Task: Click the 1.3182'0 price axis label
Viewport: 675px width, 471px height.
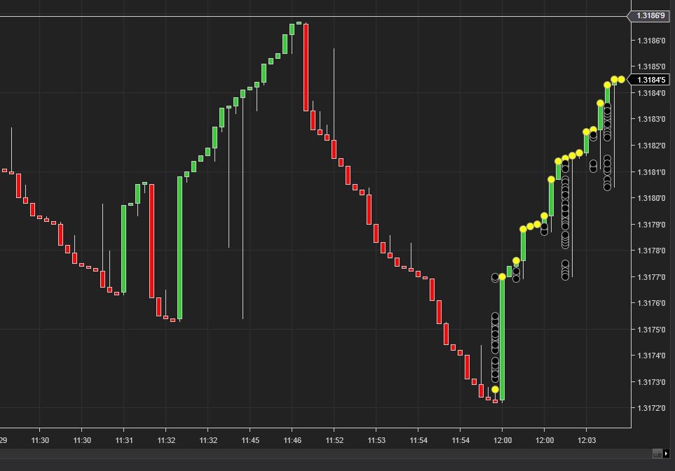Action: pos(651,146)
